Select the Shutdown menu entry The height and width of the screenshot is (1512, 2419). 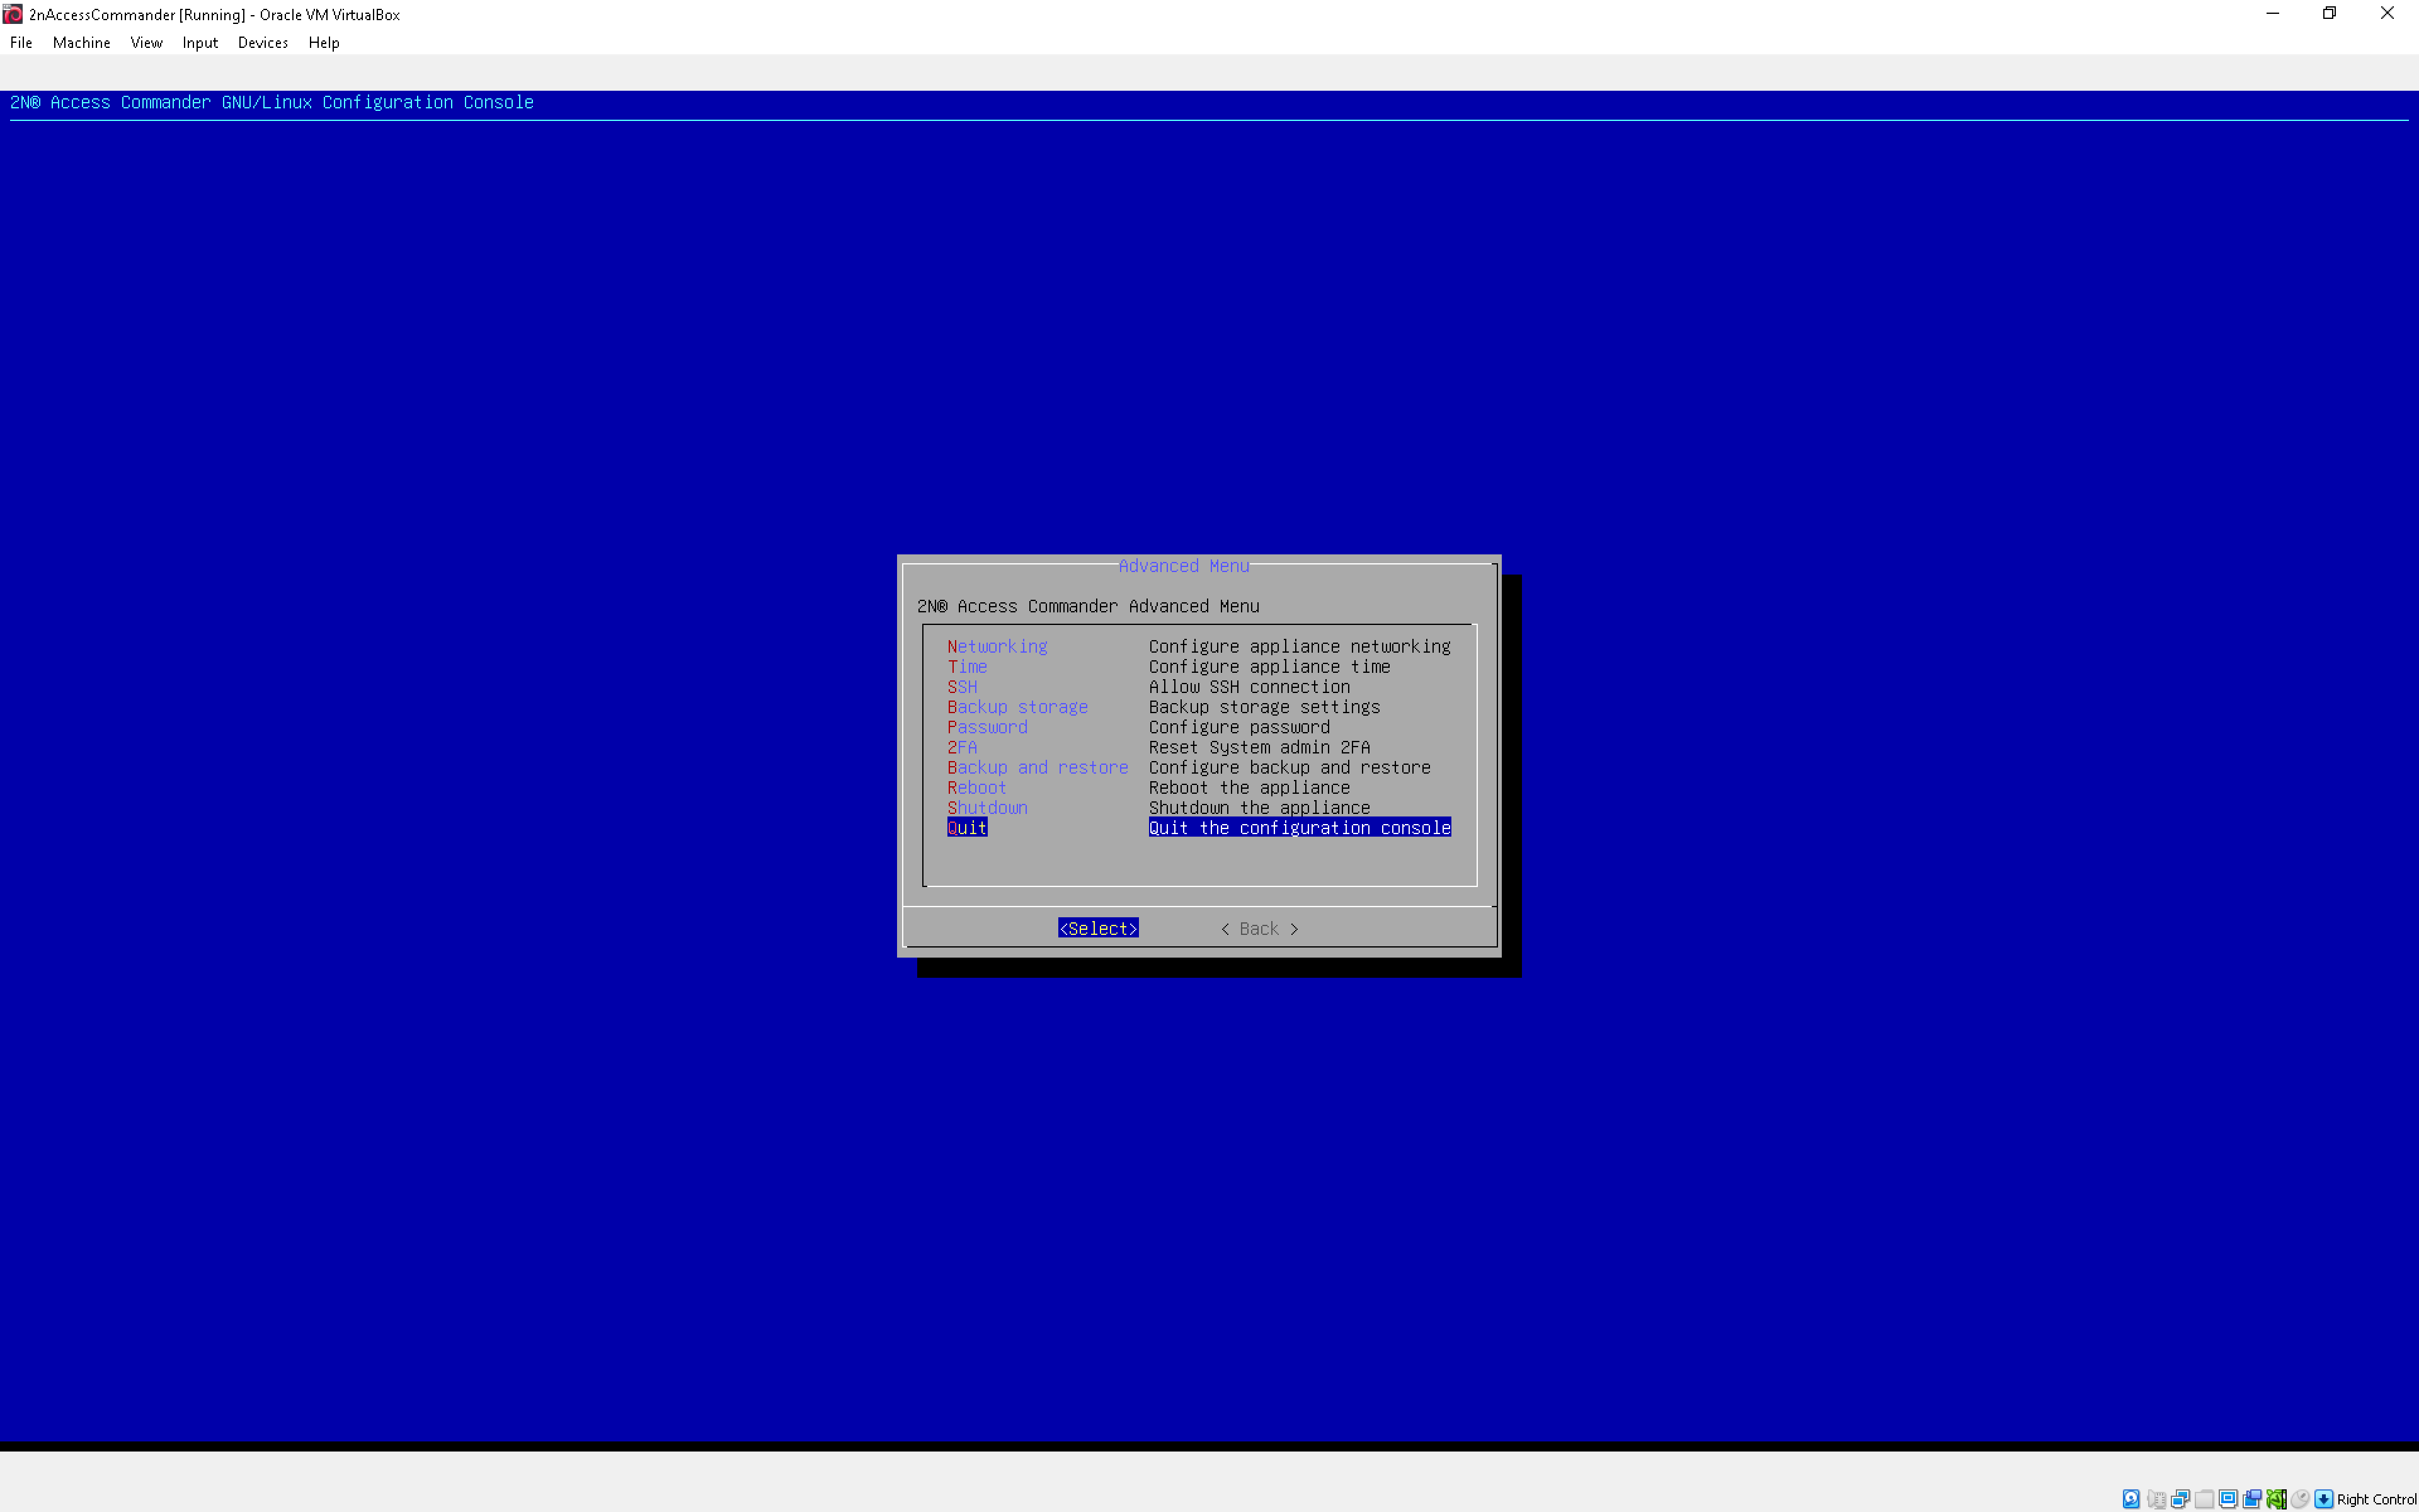(x=988, y=808)
